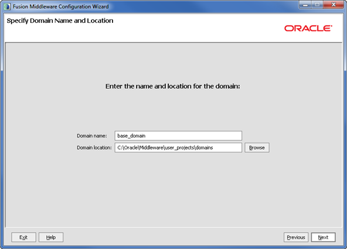Browse for a domain location
Image resolution: width=347 pixels, height=249 pixels.
257,148
